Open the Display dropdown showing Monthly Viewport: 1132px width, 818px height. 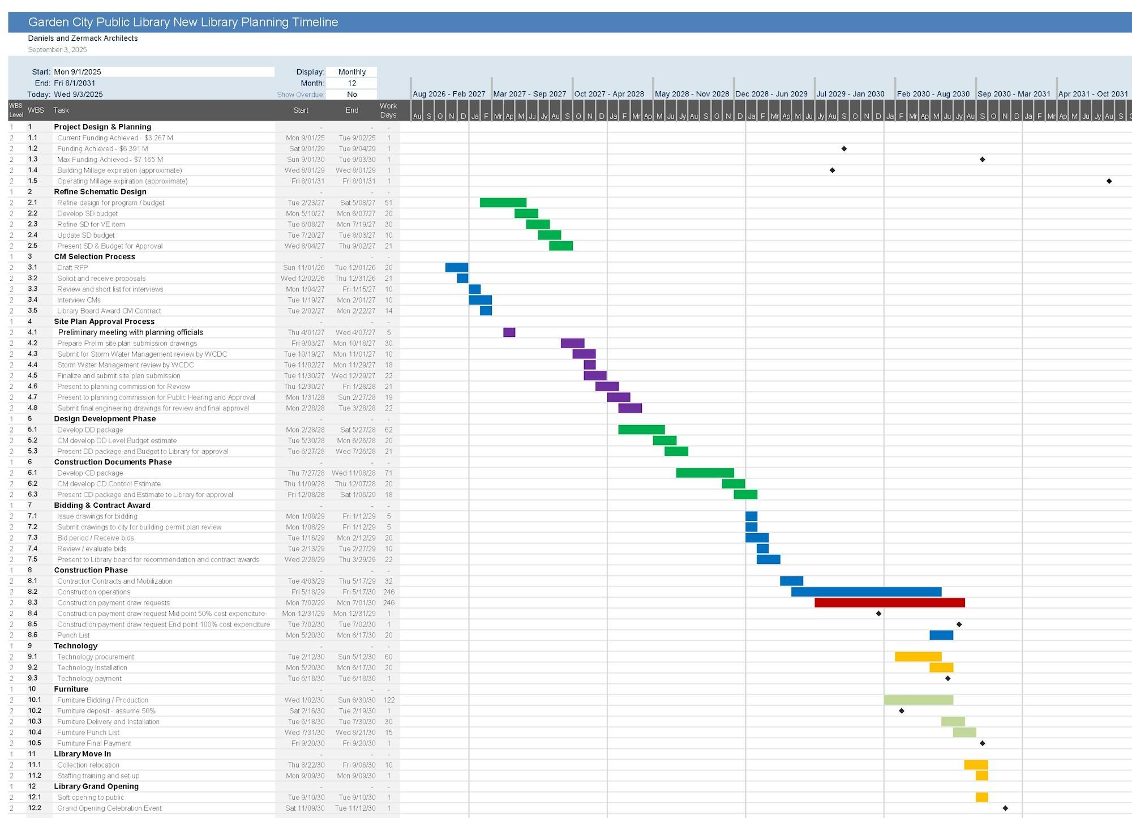(x=352, y=72)
